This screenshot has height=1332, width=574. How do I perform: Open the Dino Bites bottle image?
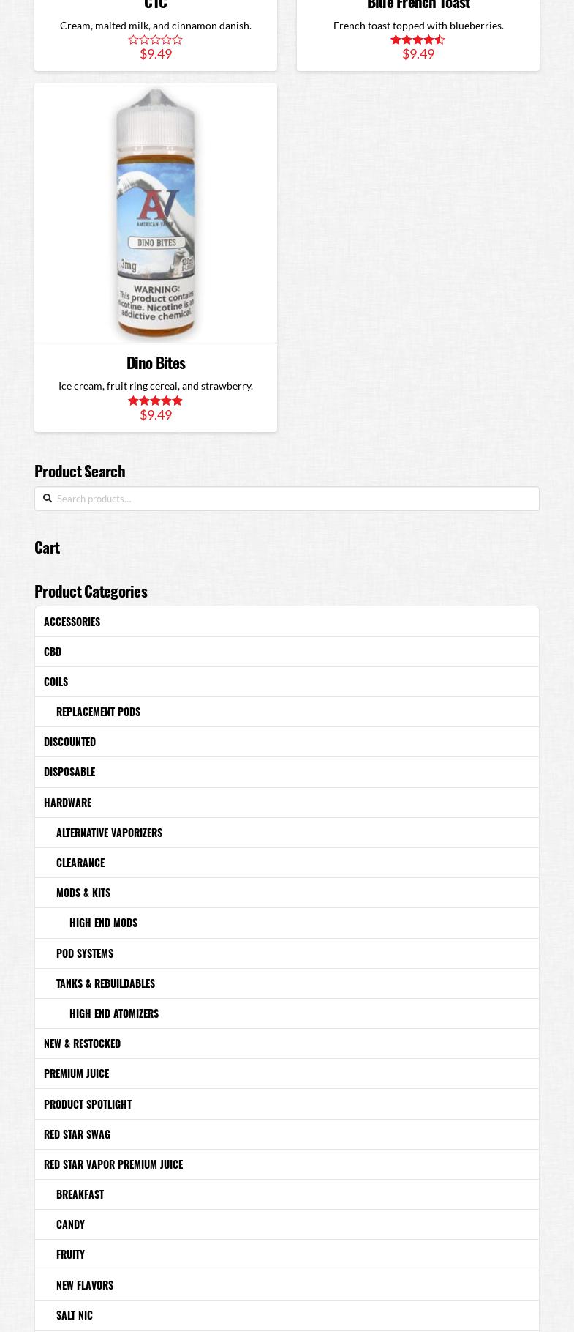coord(156,212)
